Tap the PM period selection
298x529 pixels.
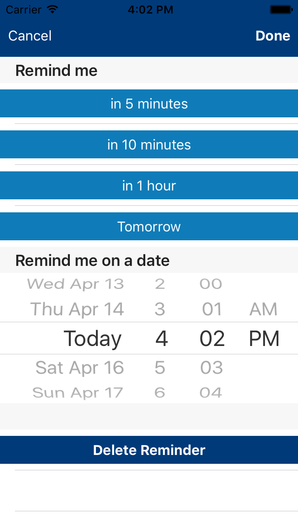point(264,339)
